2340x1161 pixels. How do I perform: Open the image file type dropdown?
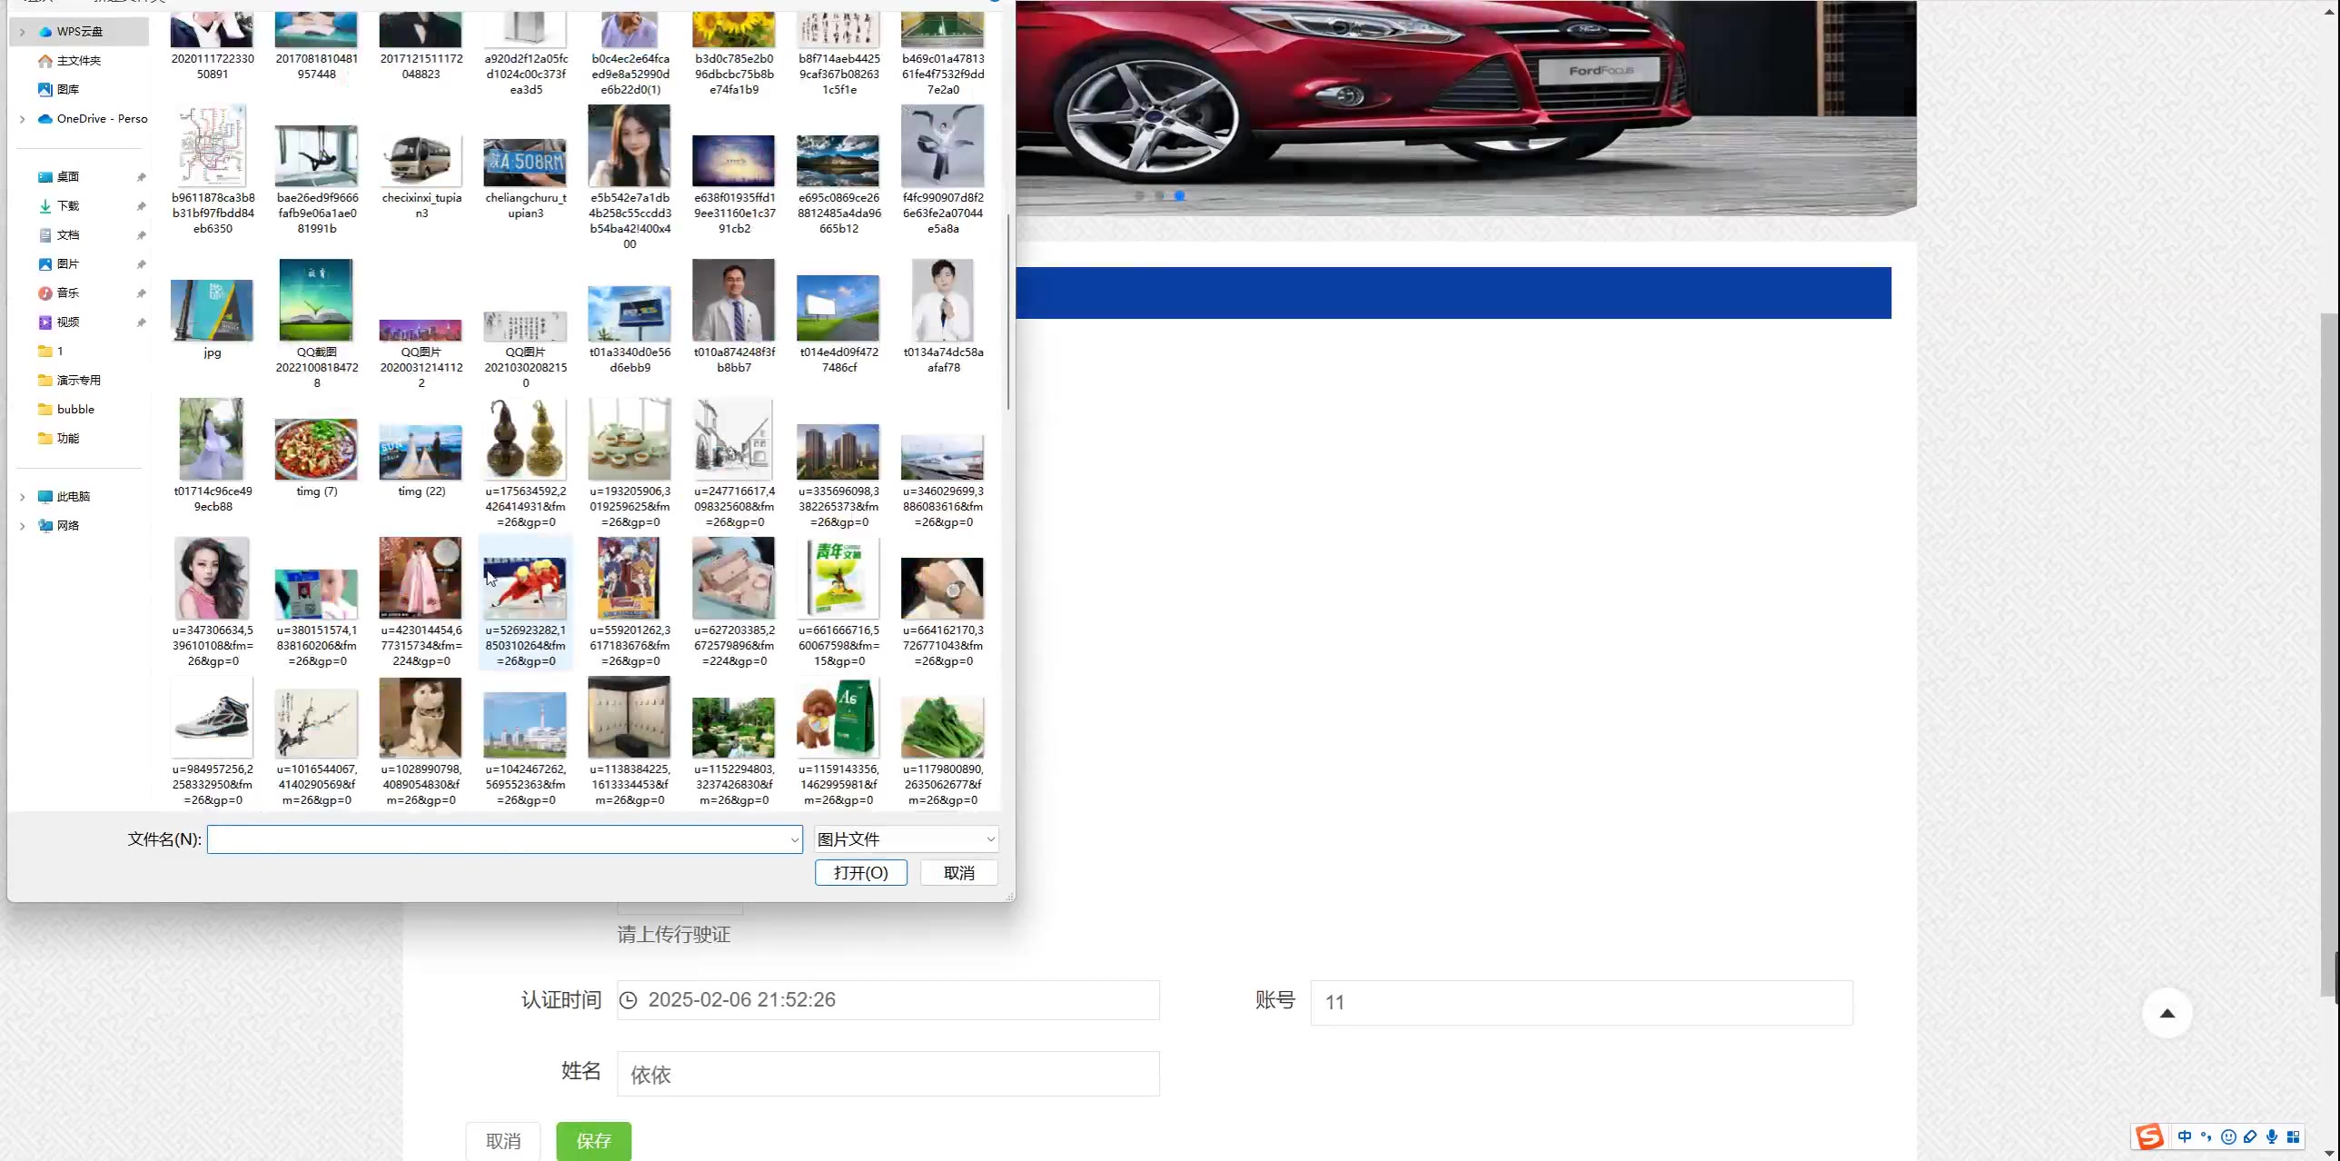pyautogui.click(x=906, y=839)
